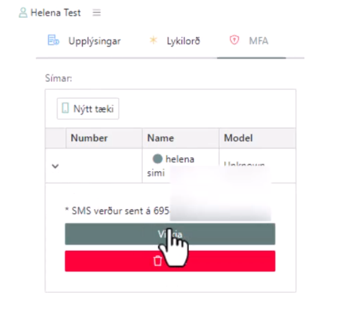
Task: Sort by the Number column header
Action: tap(89, 138)
